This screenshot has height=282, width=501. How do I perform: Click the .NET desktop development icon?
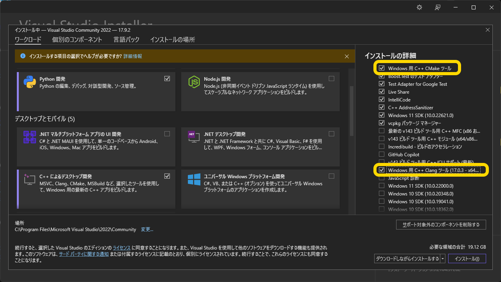(193, 137)
